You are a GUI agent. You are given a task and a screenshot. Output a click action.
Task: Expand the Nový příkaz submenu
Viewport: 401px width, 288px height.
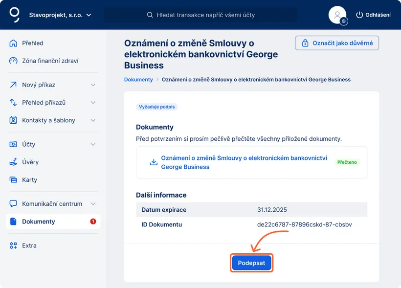tap(93, 85)
